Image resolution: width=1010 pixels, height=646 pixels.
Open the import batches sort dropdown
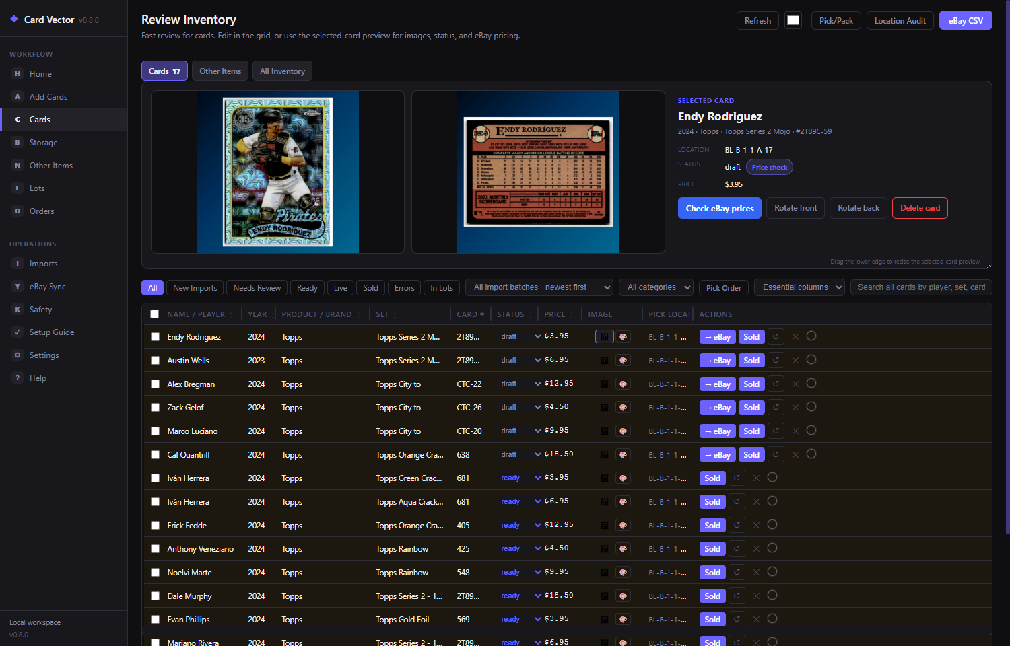tap(539, 287)
